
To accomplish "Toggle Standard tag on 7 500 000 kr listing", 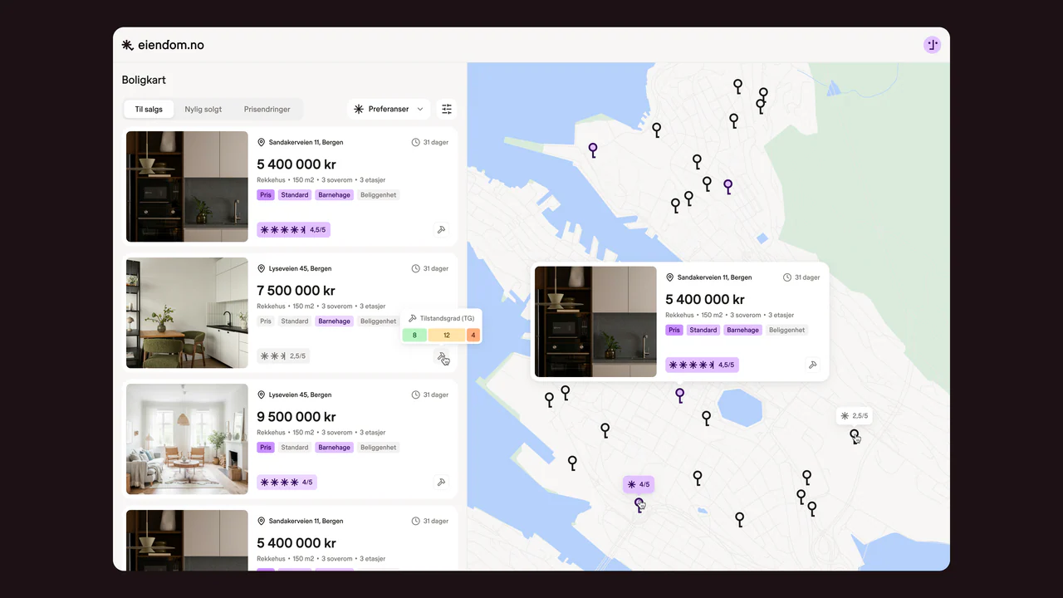I will 295,321.
